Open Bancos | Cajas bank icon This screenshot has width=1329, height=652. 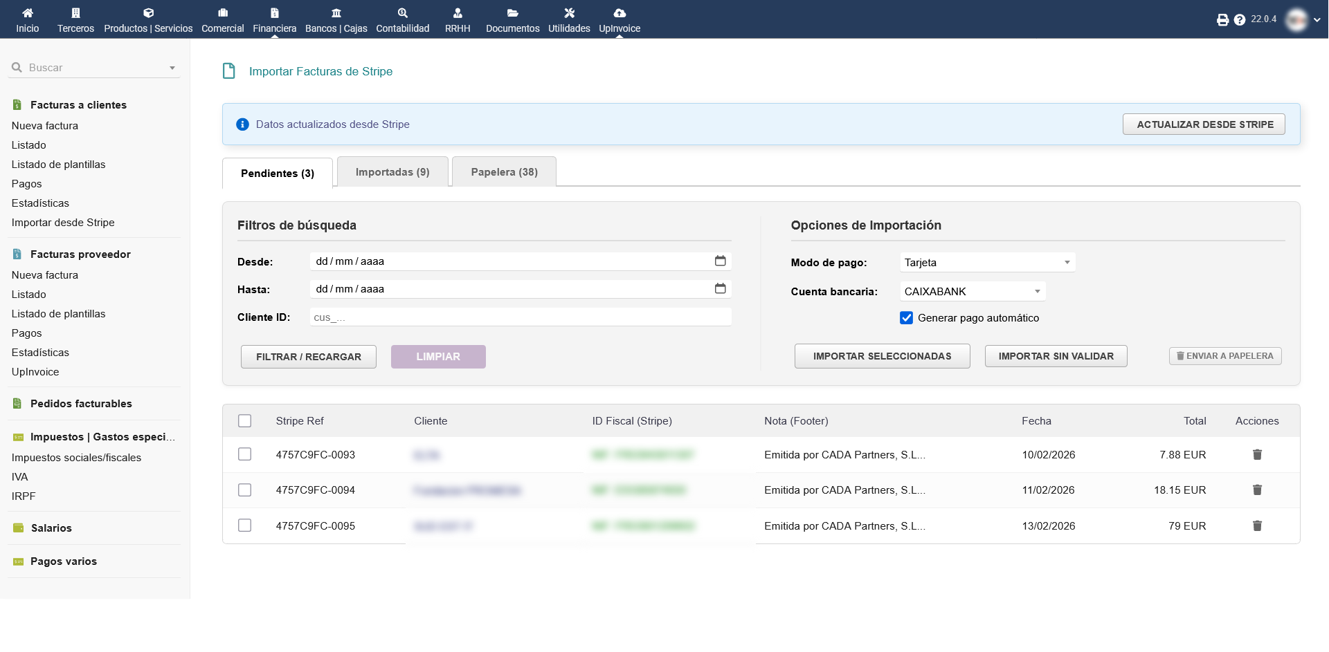[x=336, y=12]
